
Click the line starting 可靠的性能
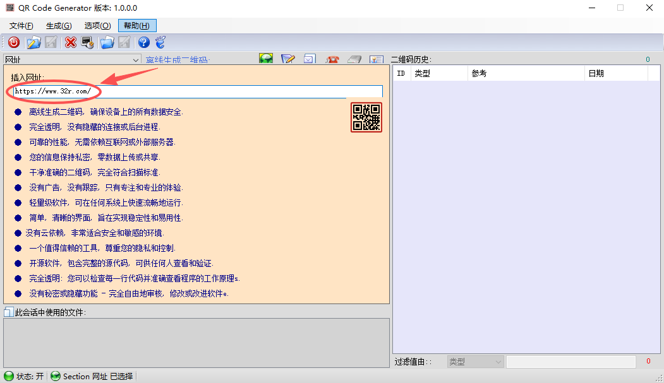click(102, 142)
